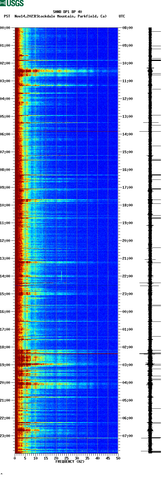163x477 pixels.
Task: Click the 'PST' timezone label
Action: click(7, 16)
